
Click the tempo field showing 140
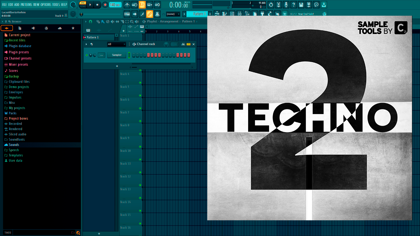pos(115,5)
